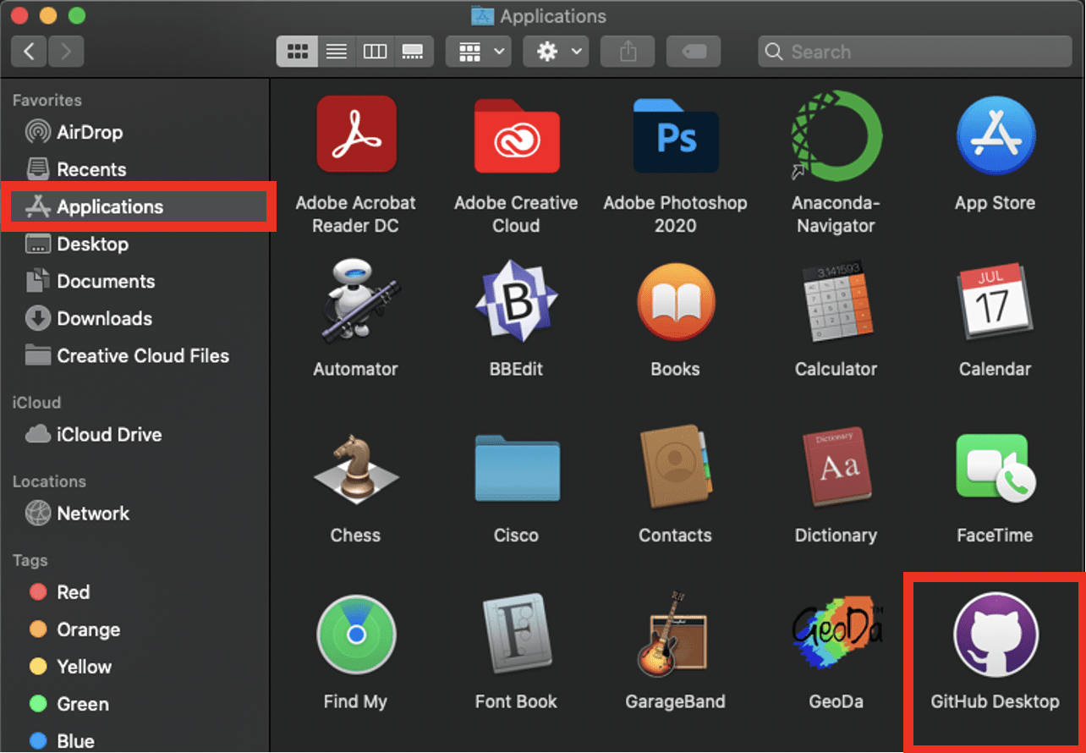Click the "Adobe Photoshop 2020" label text
Image resolution: width=1086 pixels, height=753 pixels.
click(x=676, y=214)
